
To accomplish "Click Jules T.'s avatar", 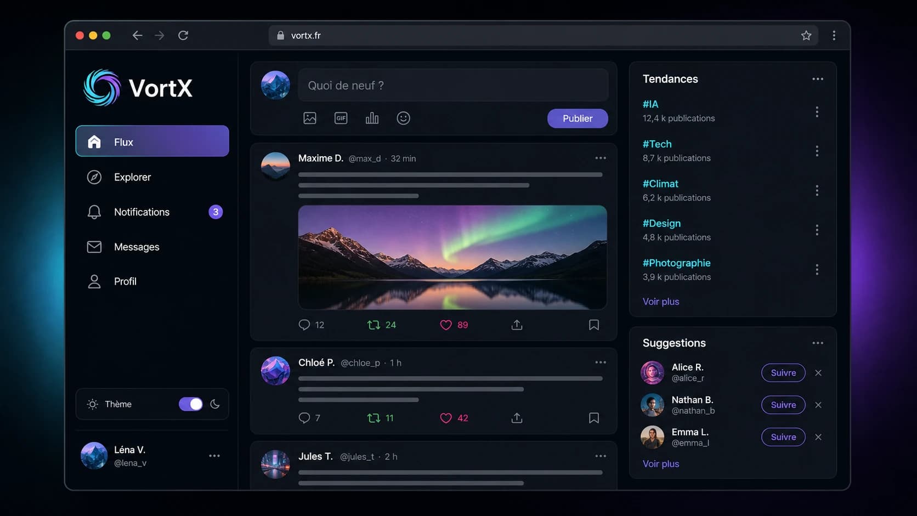I will click(275, 464).
